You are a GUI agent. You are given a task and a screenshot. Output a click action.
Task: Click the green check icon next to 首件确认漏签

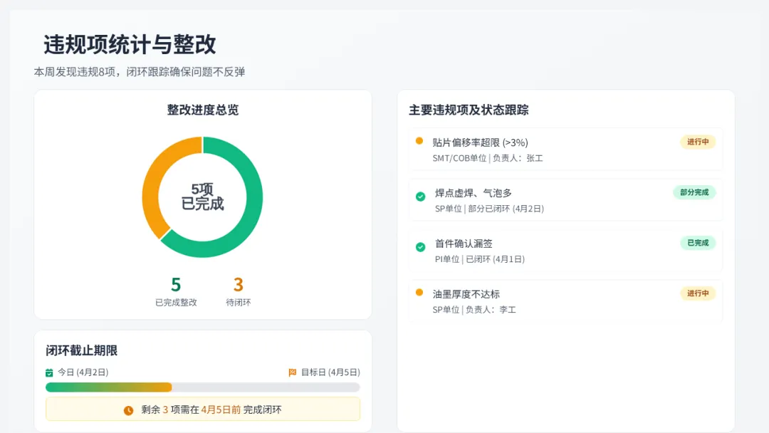pyautogui.click(x=421, y=247)
